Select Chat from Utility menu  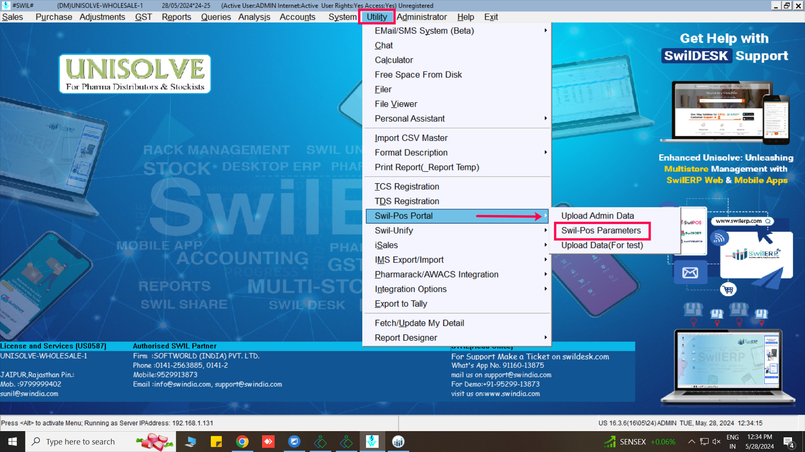pyautogui.click(x=457, y=45)
